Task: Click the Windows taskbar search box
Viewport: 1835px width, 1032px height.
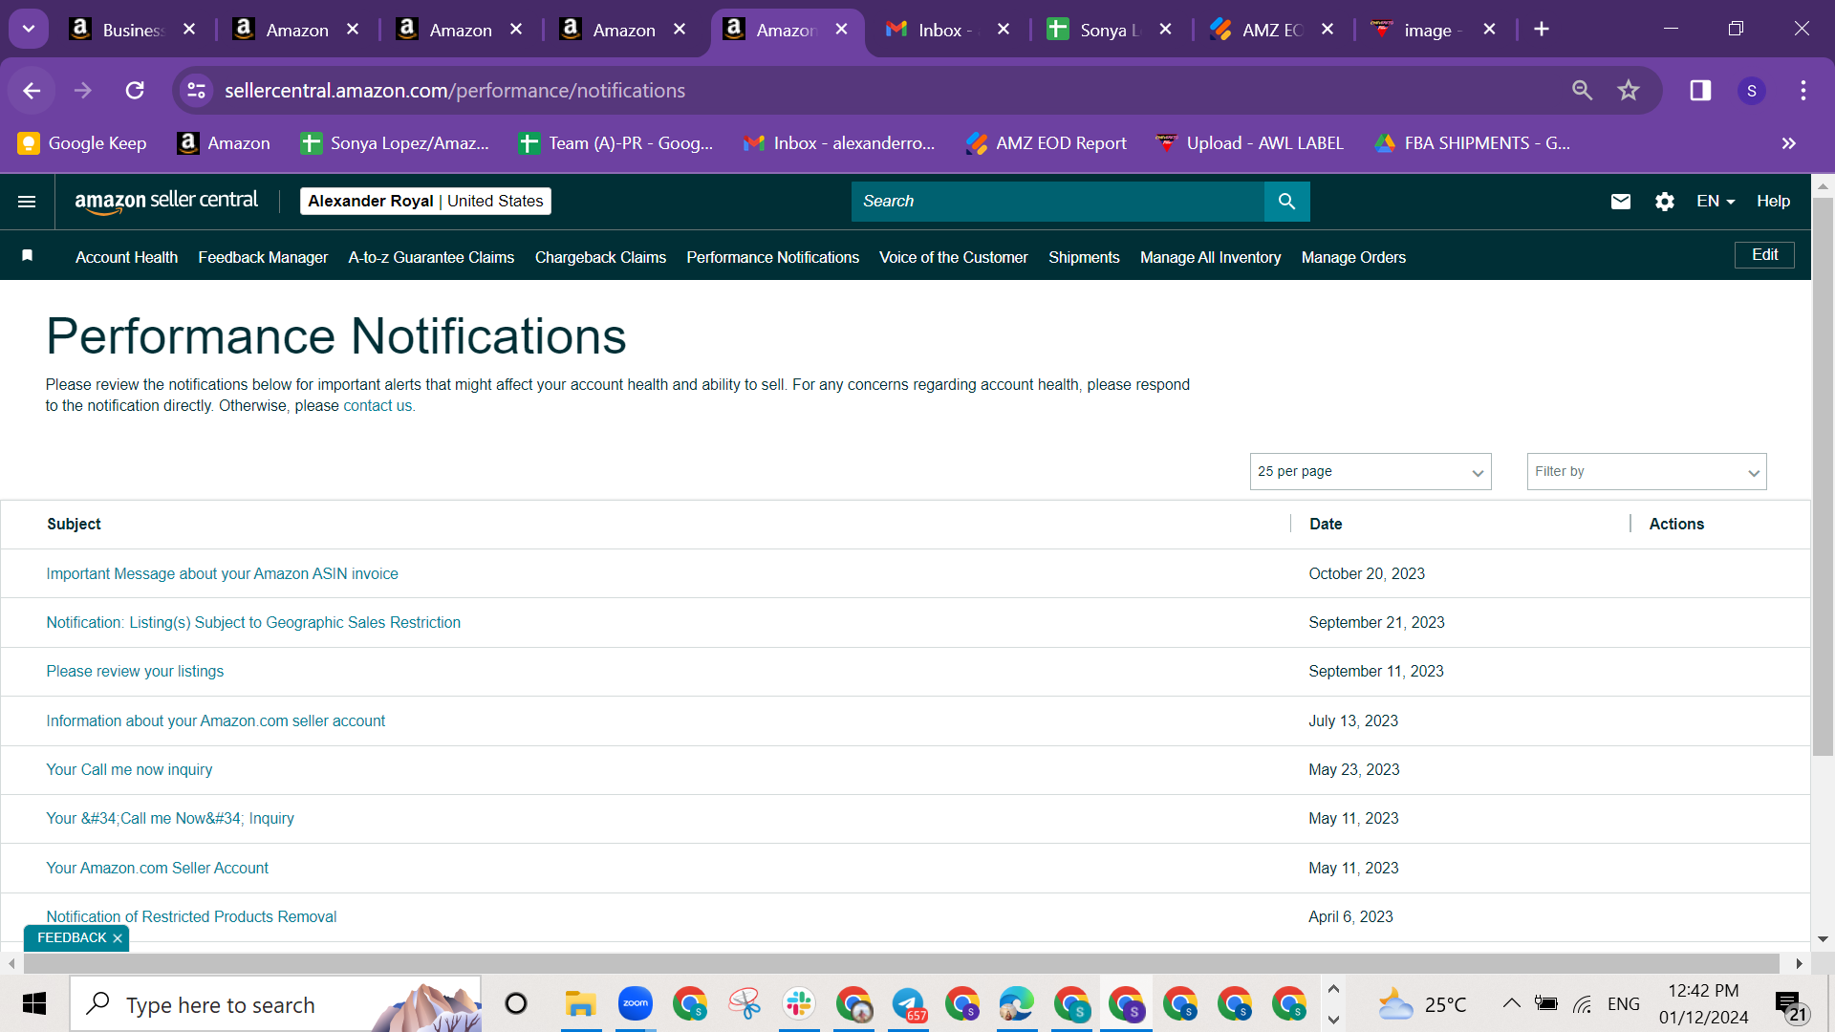Action: coord(275,1004)
